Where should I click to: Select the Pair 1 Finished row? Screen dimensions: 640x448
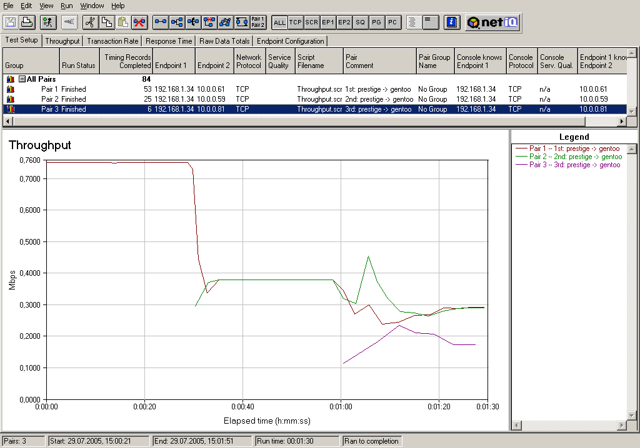315,89
